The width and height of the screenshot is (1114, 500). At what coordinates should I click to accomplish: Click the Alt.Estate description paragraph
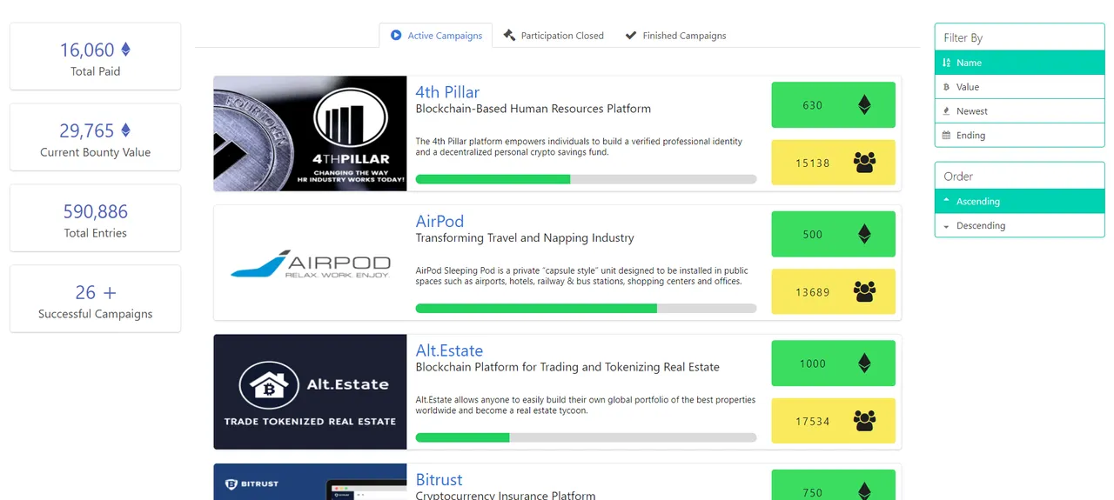pos(586,405)
